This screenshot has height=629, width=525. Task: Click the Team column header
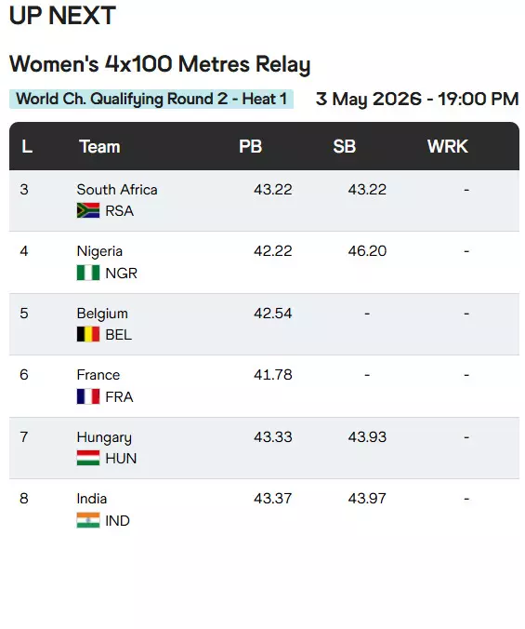(x=99, y=146)
